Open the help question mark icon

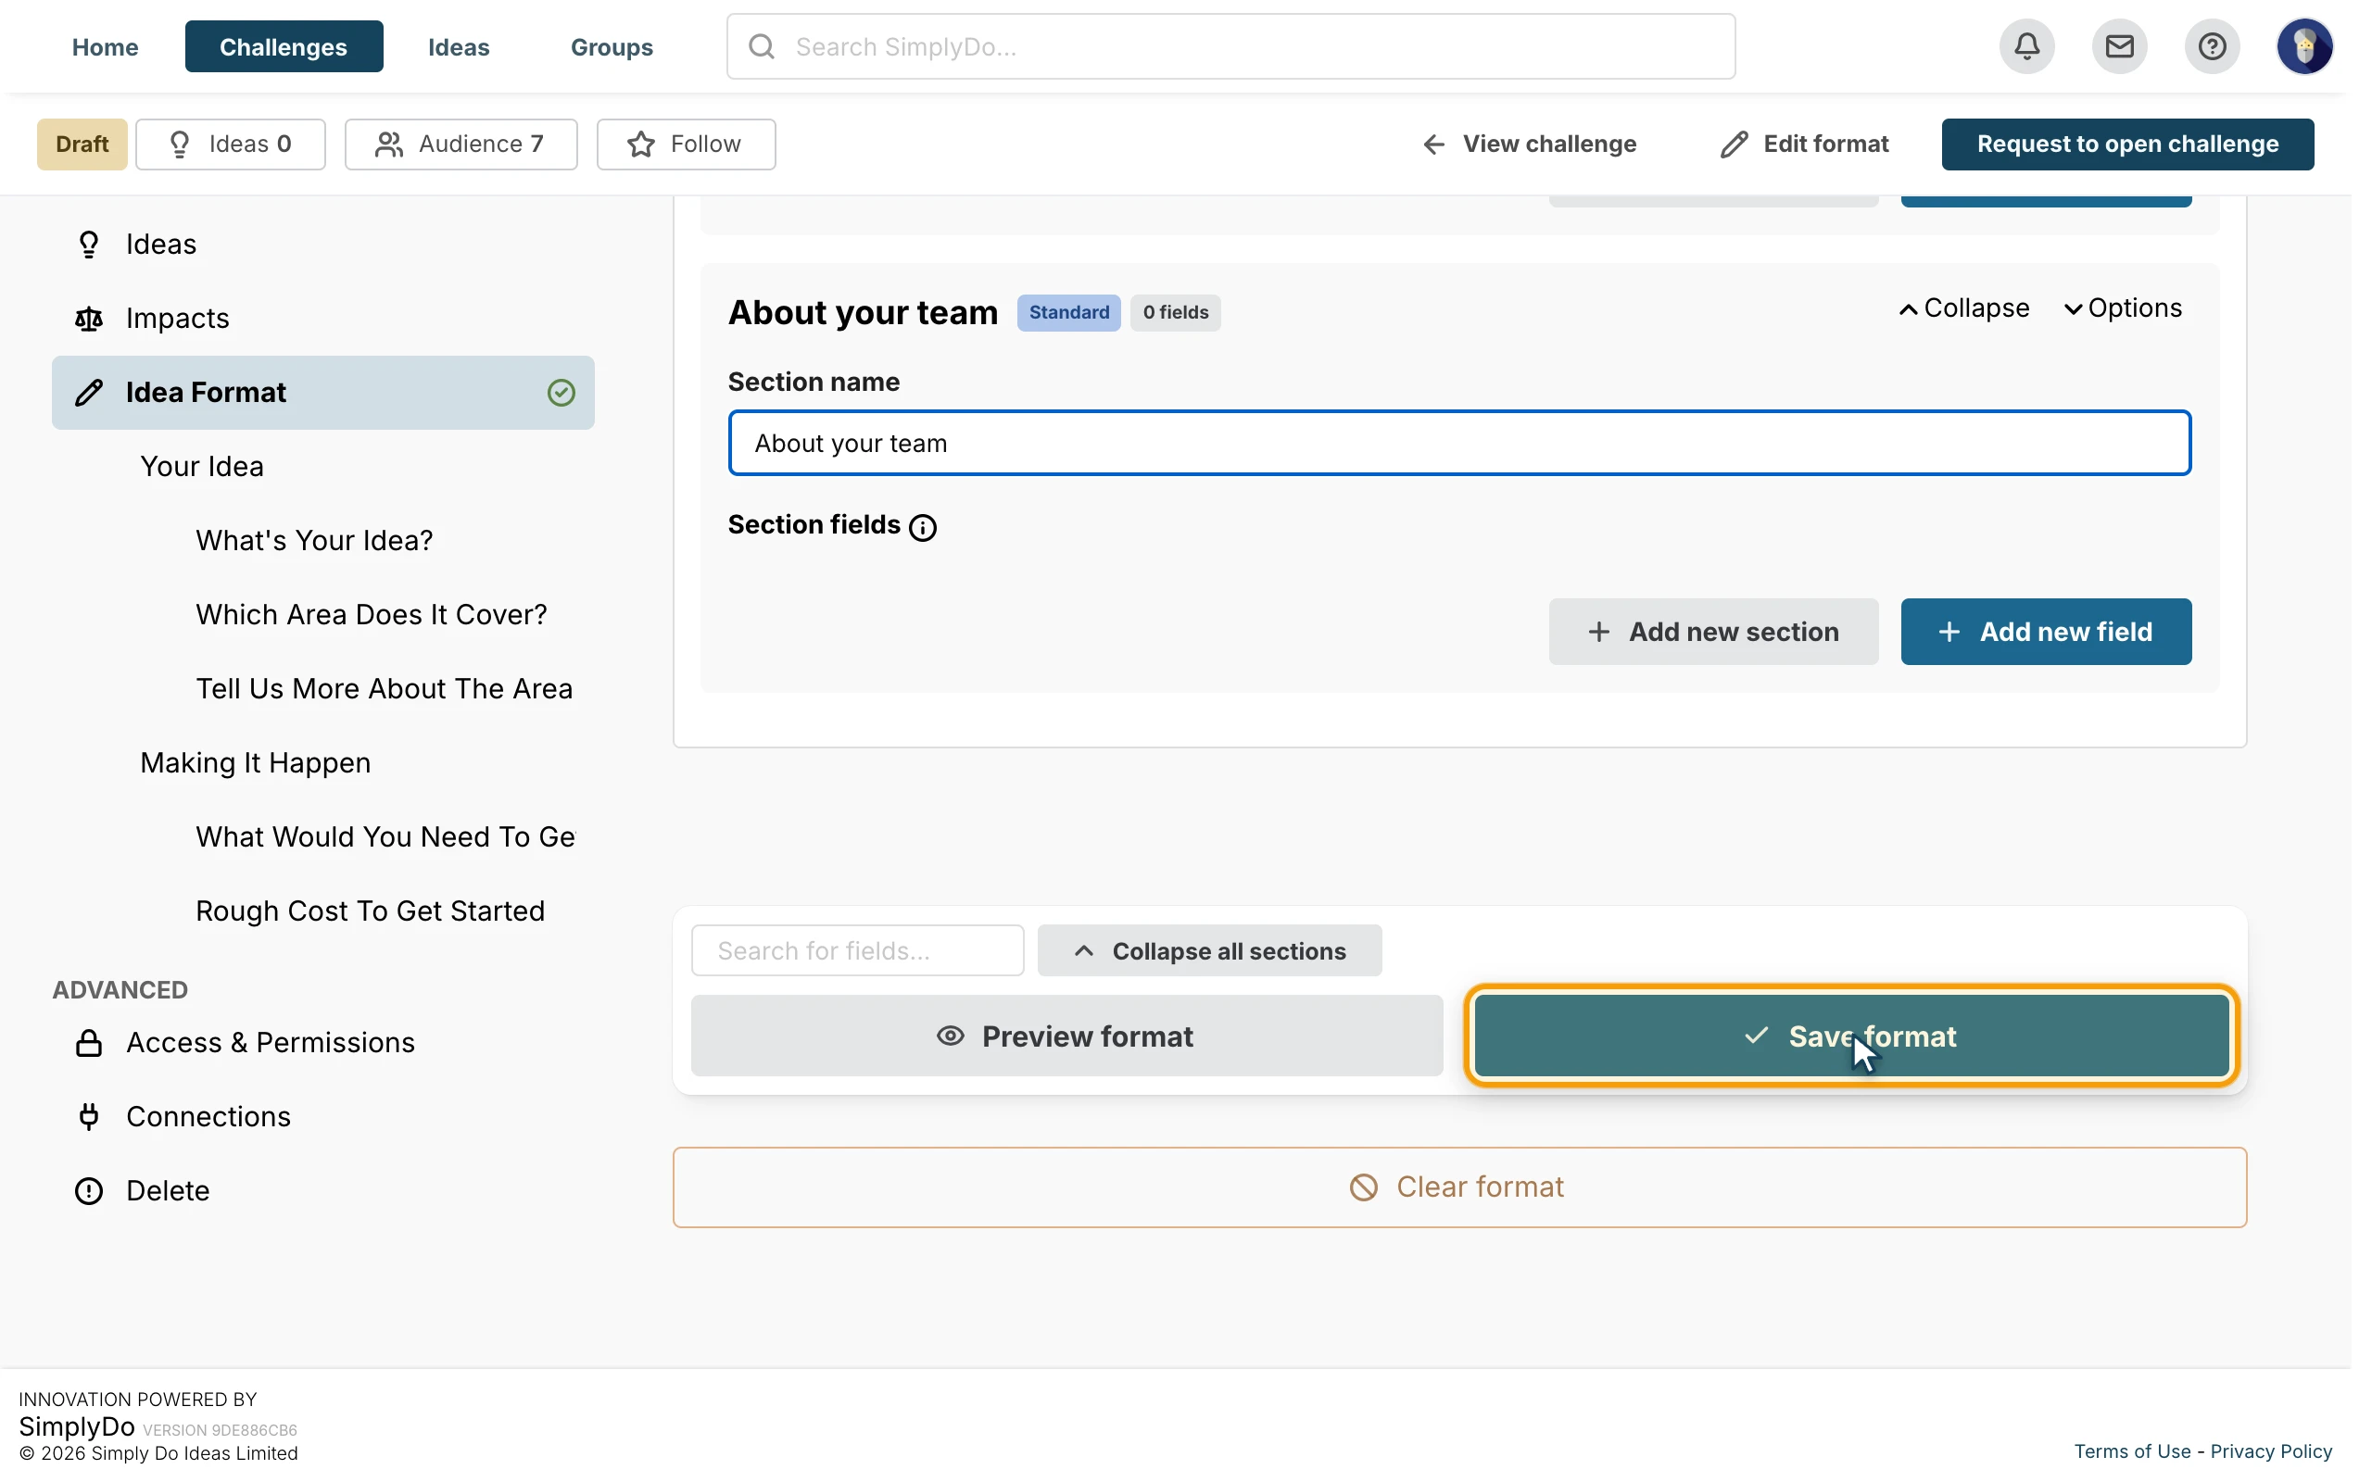(x=2212, y=46)
